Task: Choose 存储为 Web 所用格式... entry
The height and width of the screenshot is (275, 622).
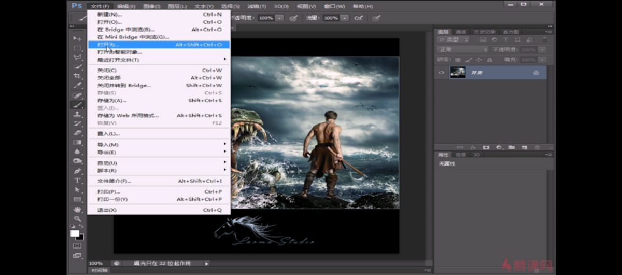Action: pyautogui.click(x=159, y=115)
